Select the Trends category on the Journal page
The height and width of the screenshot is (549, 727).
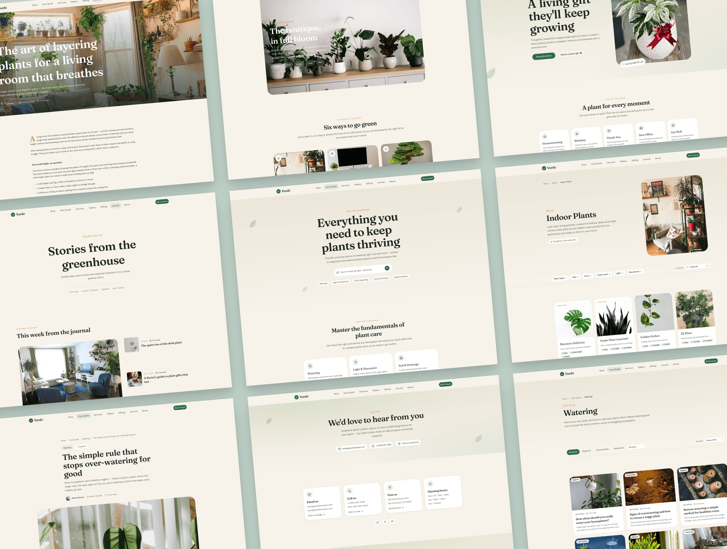pos(105,289)
